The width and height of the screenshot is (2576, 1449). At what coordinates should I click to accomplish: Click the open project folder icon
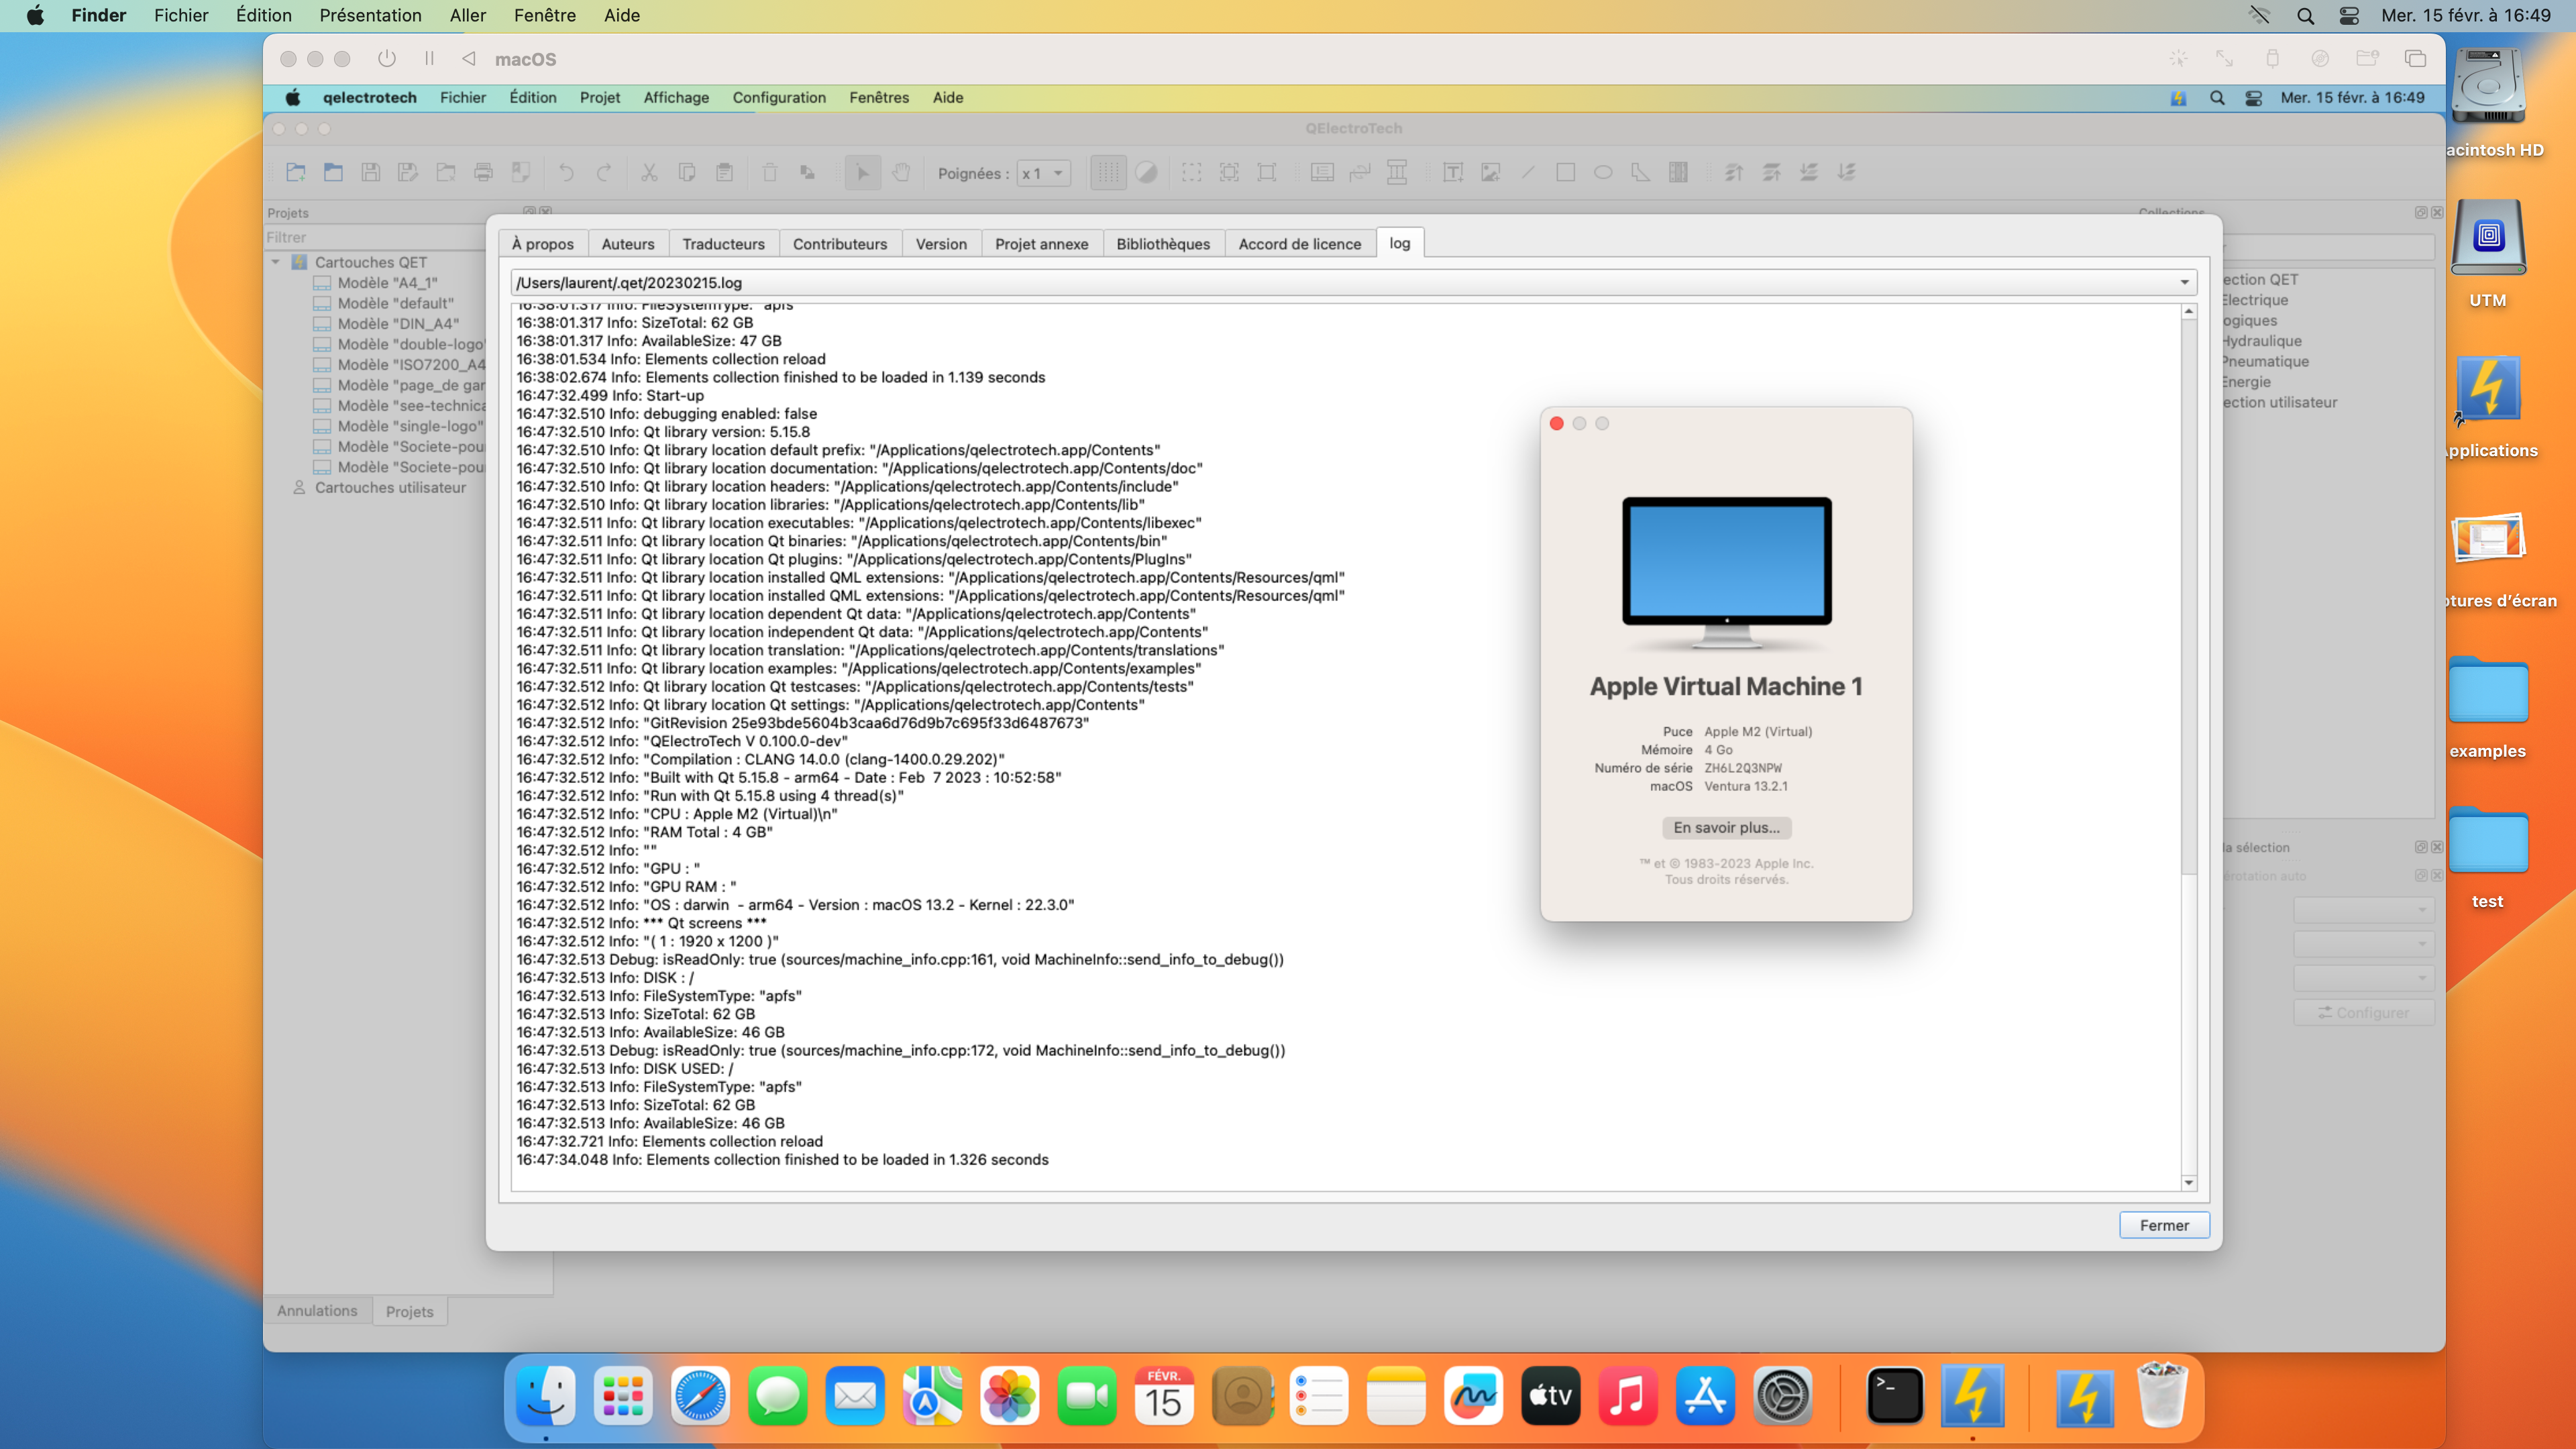pos(333,172)
